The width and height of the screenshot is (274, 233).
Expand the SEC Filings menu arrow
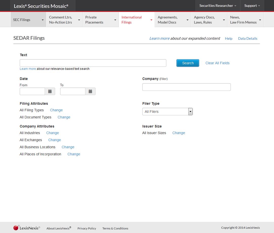coord(43,20)
